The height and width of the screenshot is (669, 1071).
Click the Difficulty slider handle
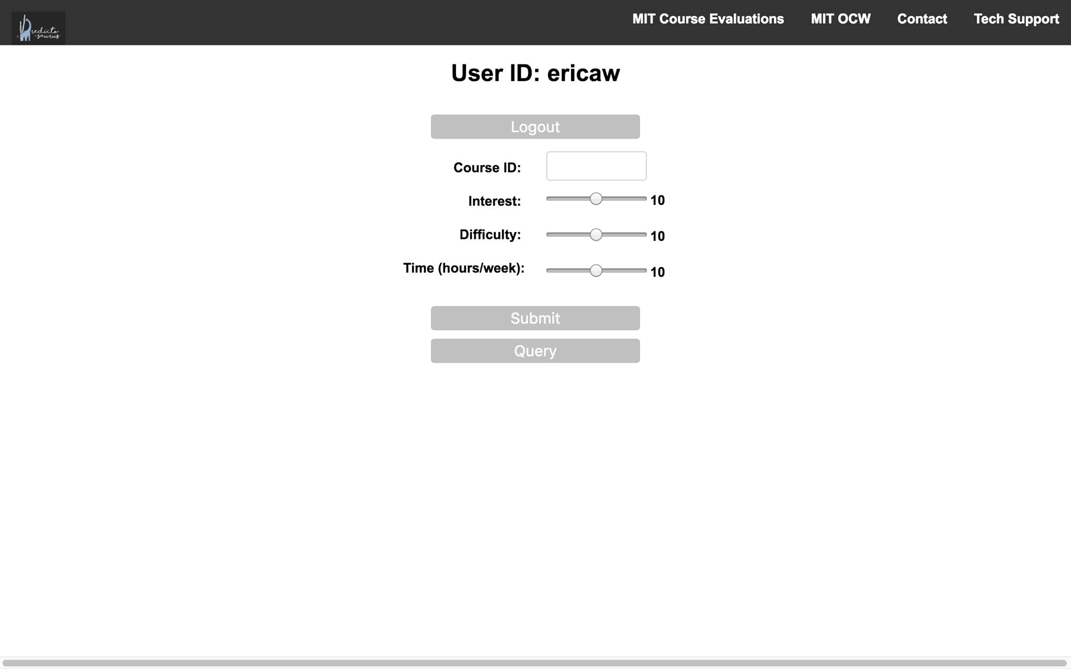(x=596, y=235)
